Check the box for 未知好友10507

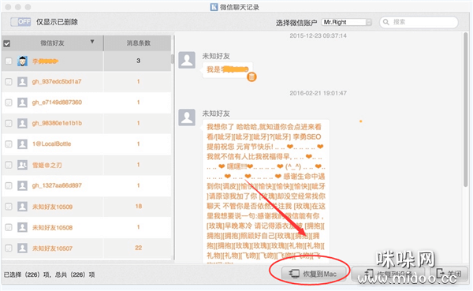(x=9, y=248)
